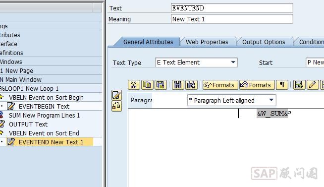Viewport: 324px width, 187px height.
Task: Open the full-screen text editor icon
Action: click(116, 95)
